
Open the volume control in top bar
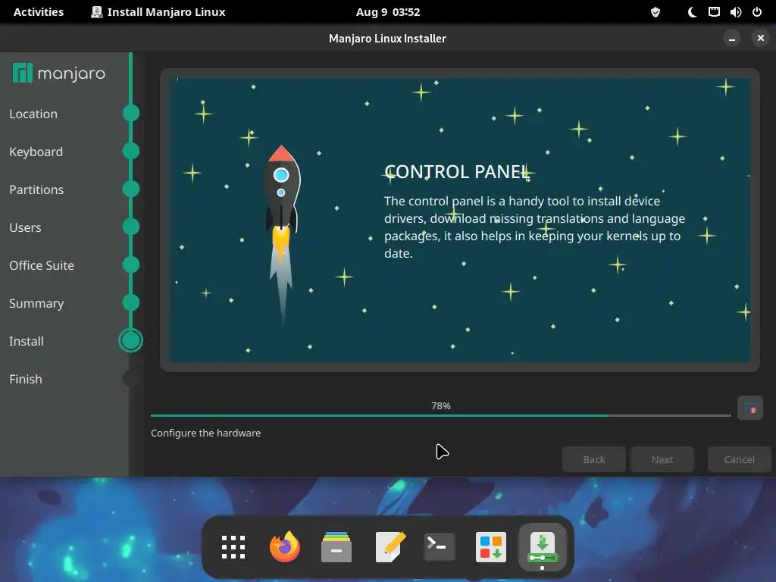(x=735, y=12)
